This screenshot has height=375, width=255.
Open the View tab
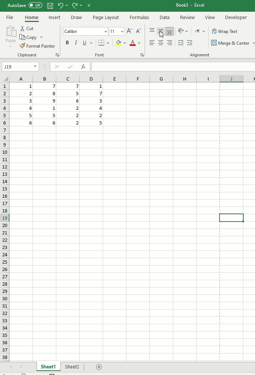tap(210, 18)
